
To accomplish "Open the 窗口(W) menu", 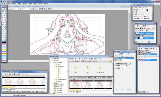I will 41,4.
